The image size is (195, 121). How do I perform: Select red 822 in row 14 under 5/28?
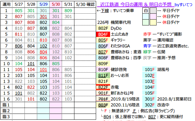coord(31,87)
